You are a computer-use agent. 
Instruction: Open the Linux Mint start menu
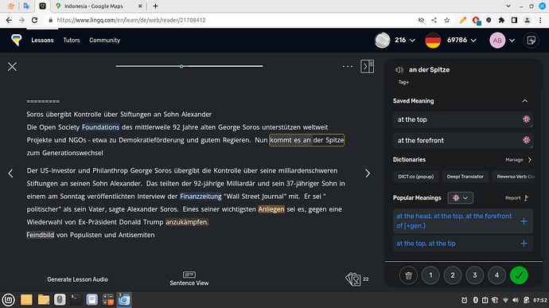[9, 300]
